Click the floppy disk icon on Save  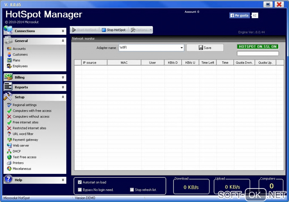coord(201,48)
